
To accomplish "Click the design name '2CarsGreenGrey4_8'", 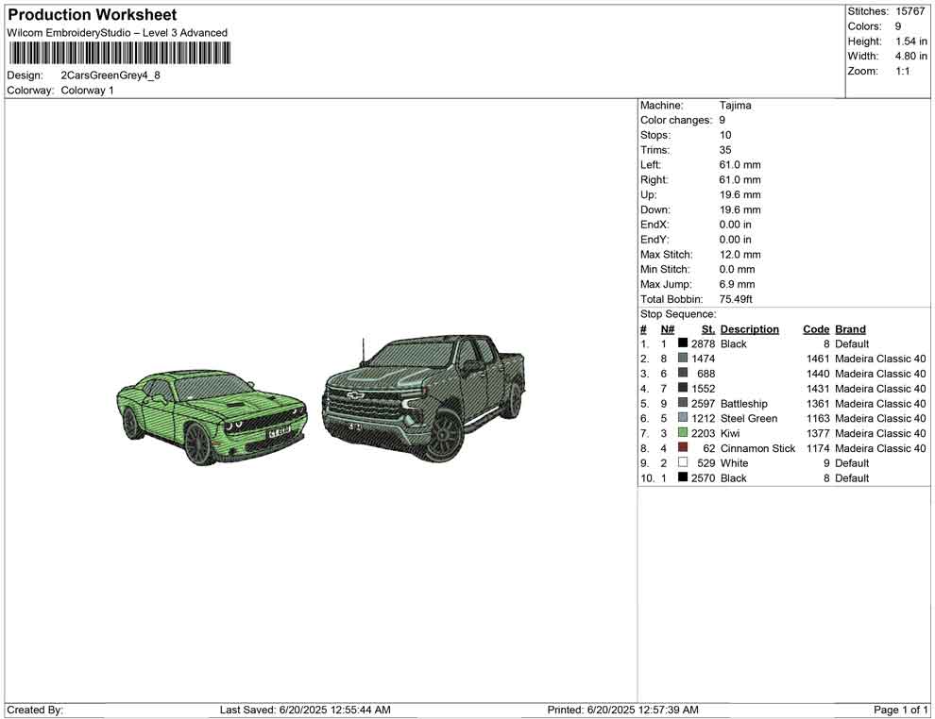I will (x=110, y=75).
